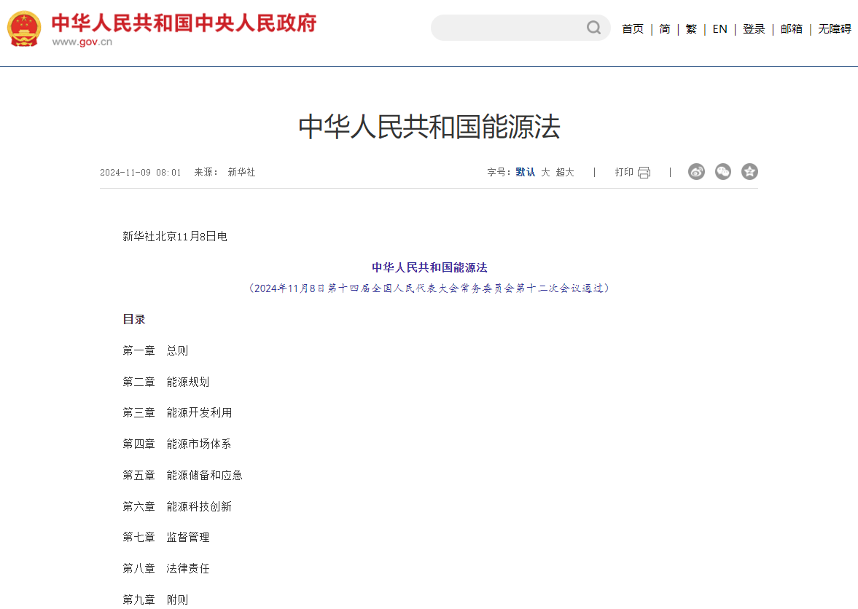Click the star favorite icon
The image size is (858, 609).
click(749, 172)
